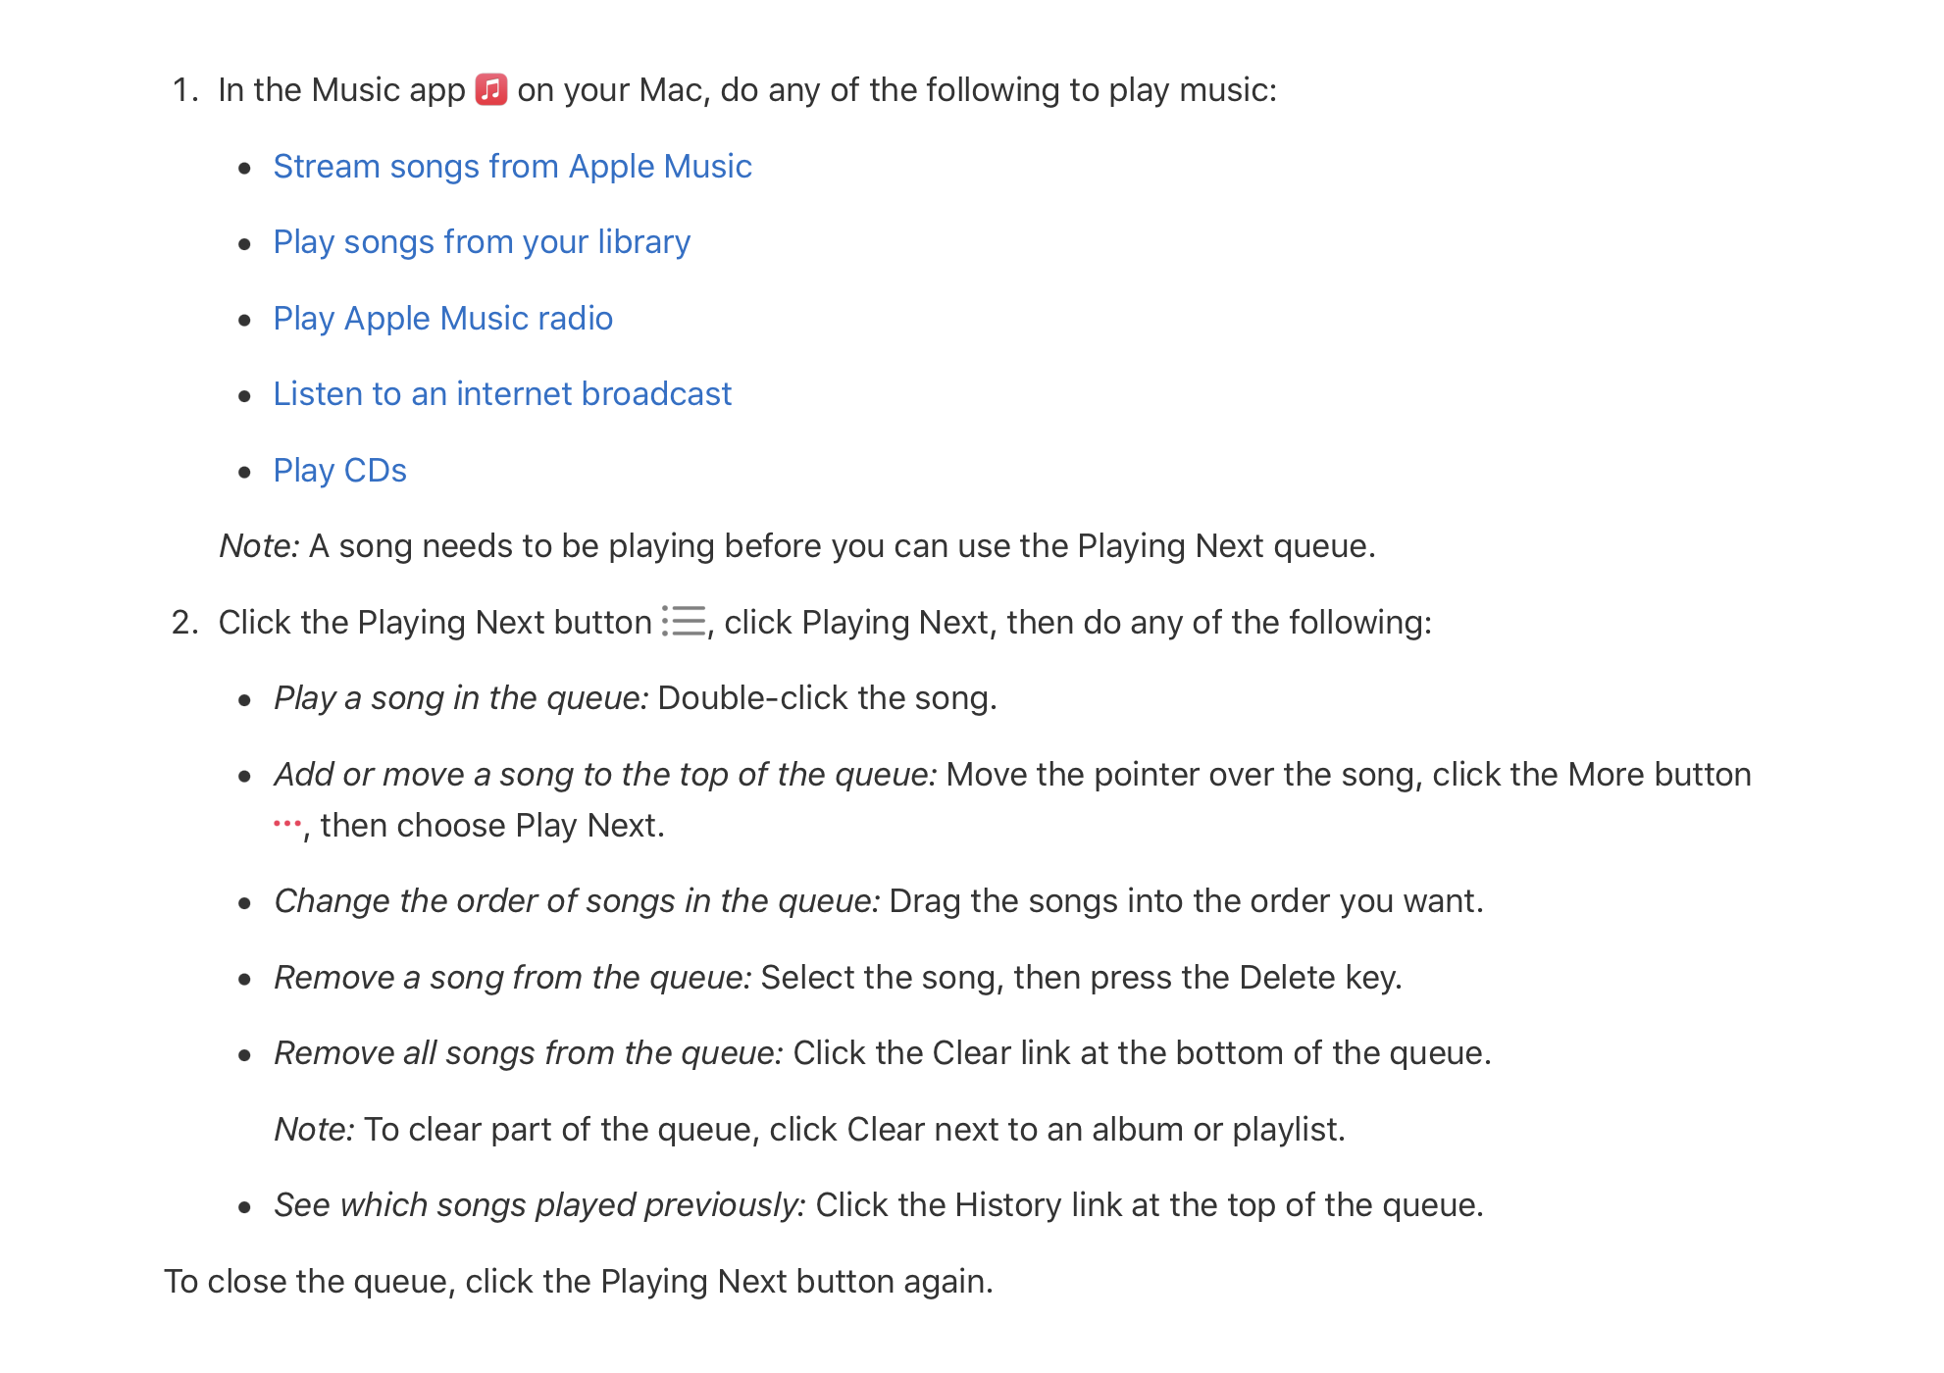
Task: Click 'then choose Play Next' text
Action: [492, 825]
